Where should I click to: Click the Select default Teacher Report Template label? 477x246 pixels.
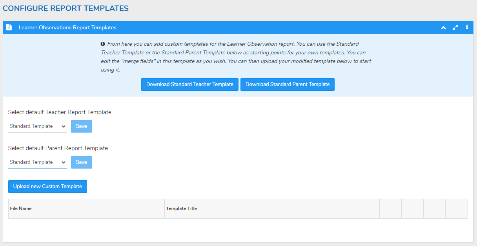[60, 112]
